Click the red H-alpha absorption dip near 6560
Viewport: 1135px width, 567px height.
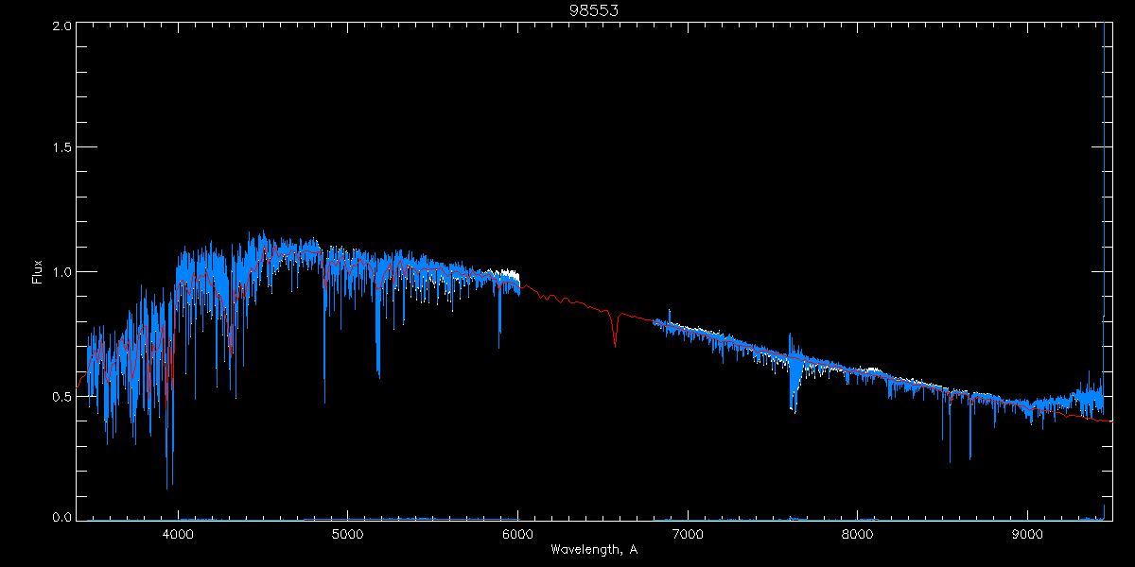pyautogui.click(x=616, y=331)
